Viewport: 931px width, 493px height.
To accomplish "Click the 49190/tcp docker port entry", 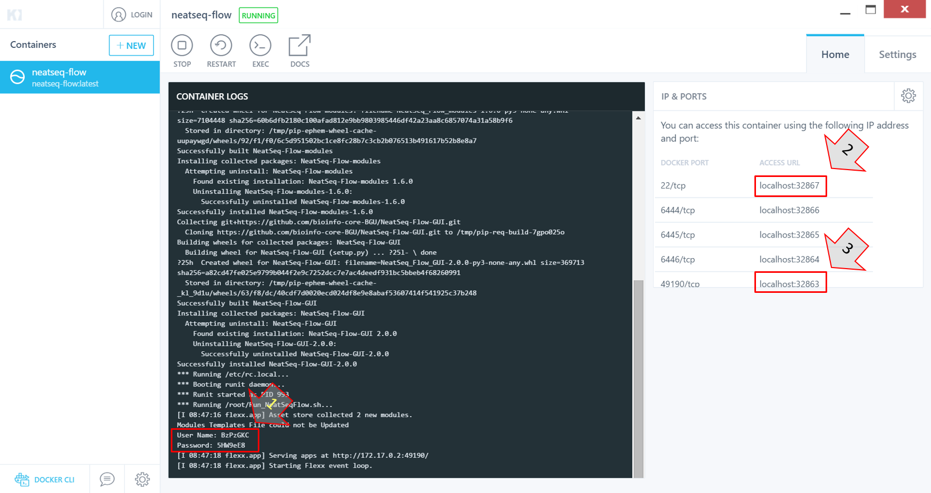I will click(680, 284).
